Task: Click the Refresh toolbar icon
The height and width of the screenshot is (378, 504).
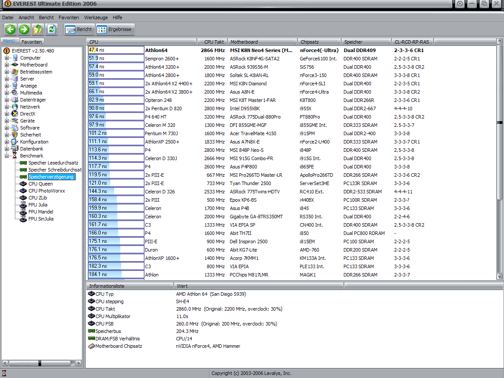Action: tap(51, 29)
